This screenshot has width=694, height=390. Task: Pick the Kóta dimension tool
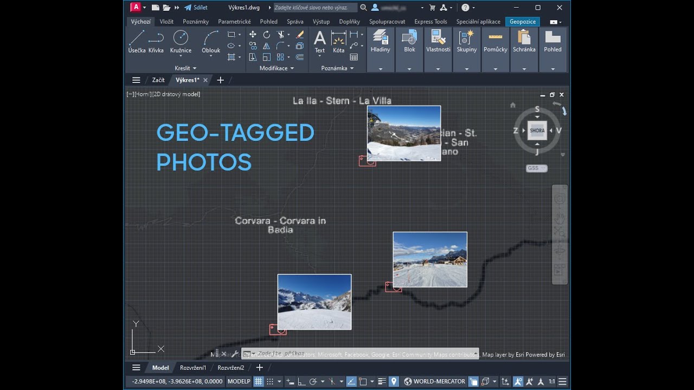pyautogui.click(x=339, y=42)
